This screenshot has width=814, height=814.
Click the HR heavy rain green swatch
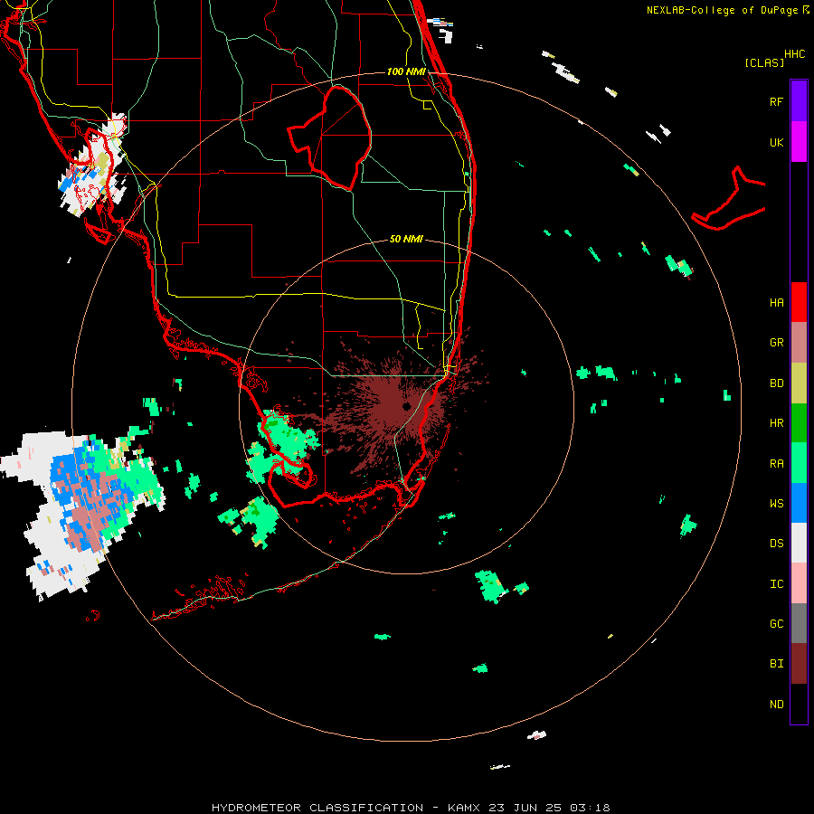pyautogui.click(x=799, y=423)
